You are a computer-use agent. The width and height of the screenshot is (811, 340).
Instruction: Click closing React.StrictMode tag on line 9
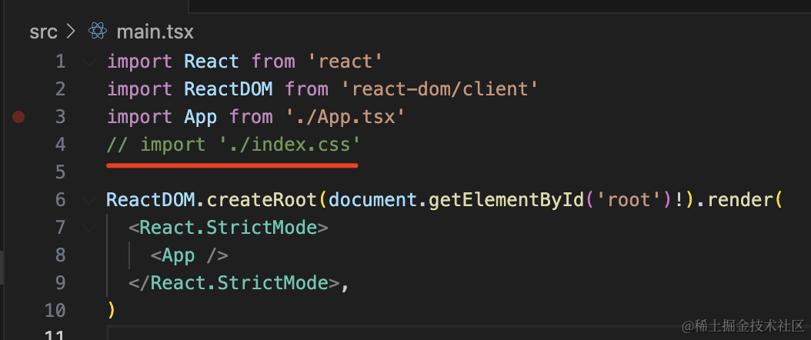coord(234,282)
